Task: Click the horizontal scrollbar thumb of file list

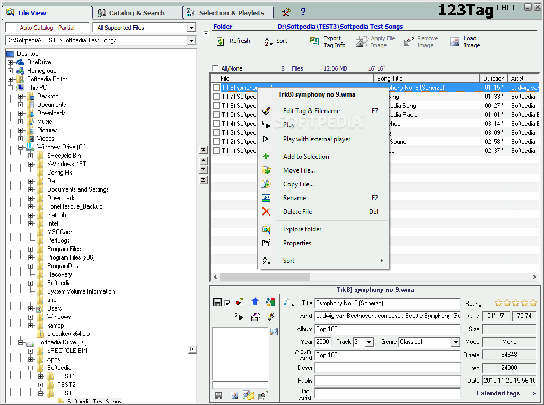Action: coord(265,277)
